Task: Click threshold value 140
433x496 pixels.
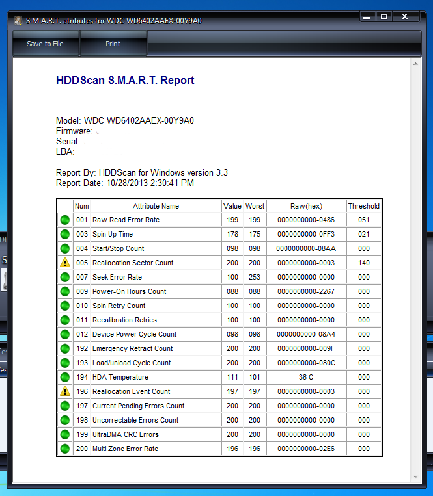Action: [364, 263]
